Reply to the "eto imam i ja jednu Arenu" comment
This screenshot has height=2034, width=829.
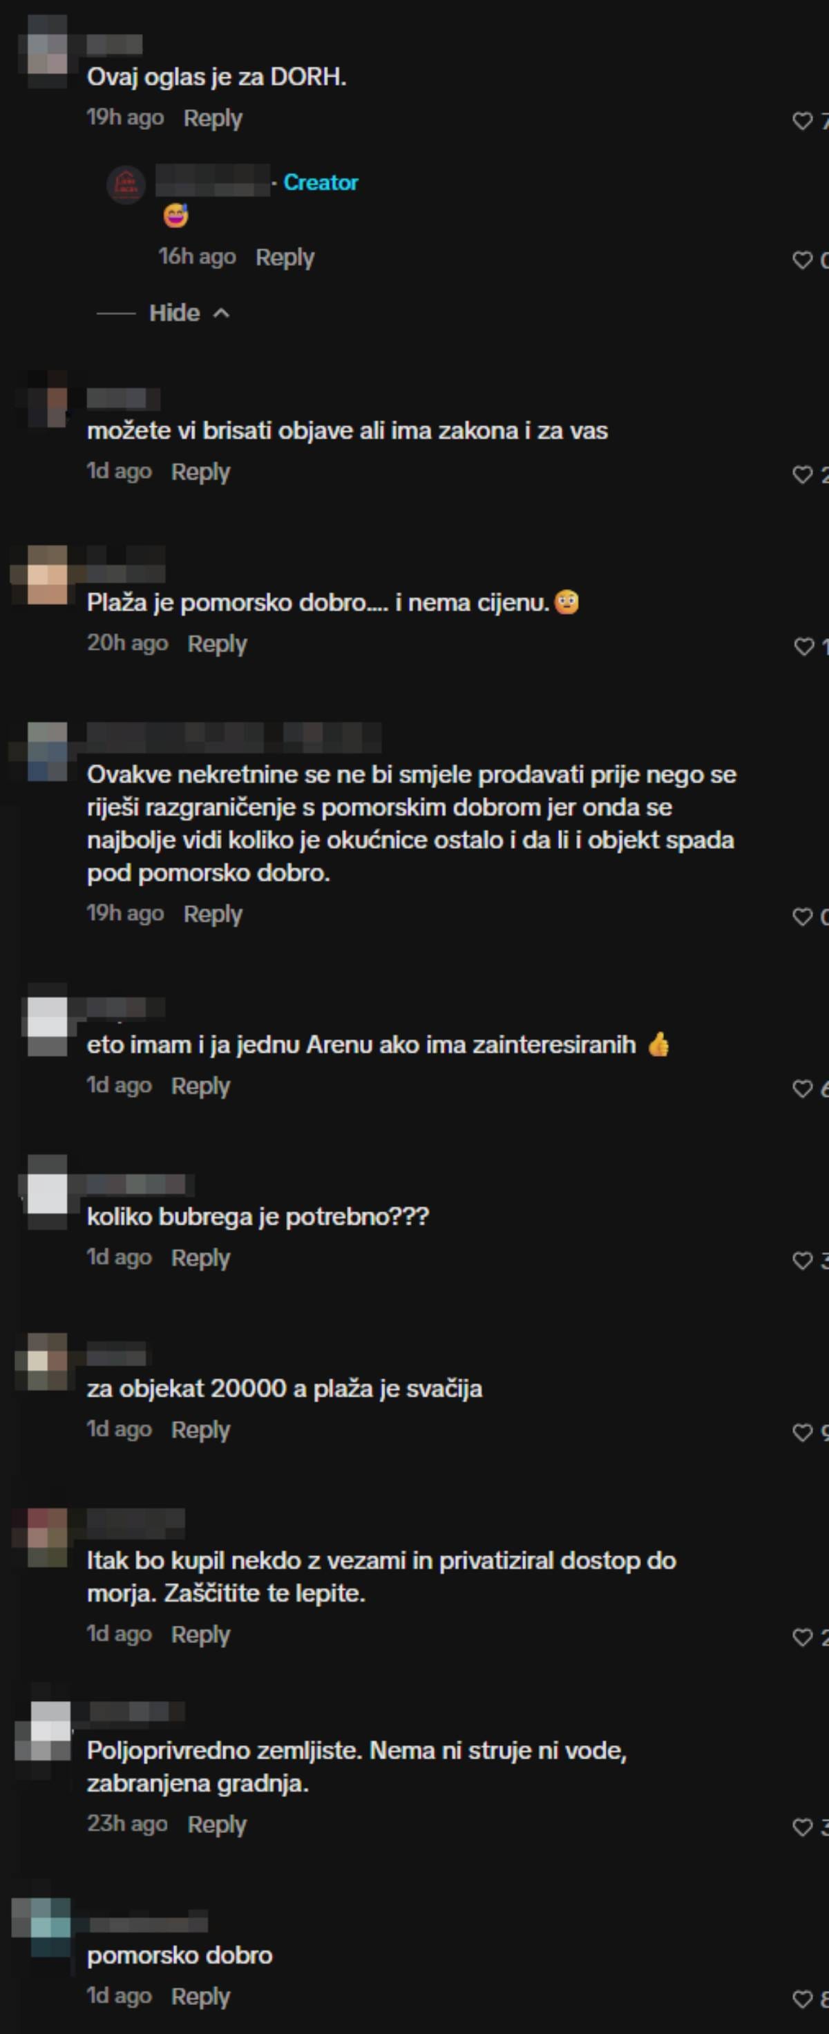pos(200,1086)
